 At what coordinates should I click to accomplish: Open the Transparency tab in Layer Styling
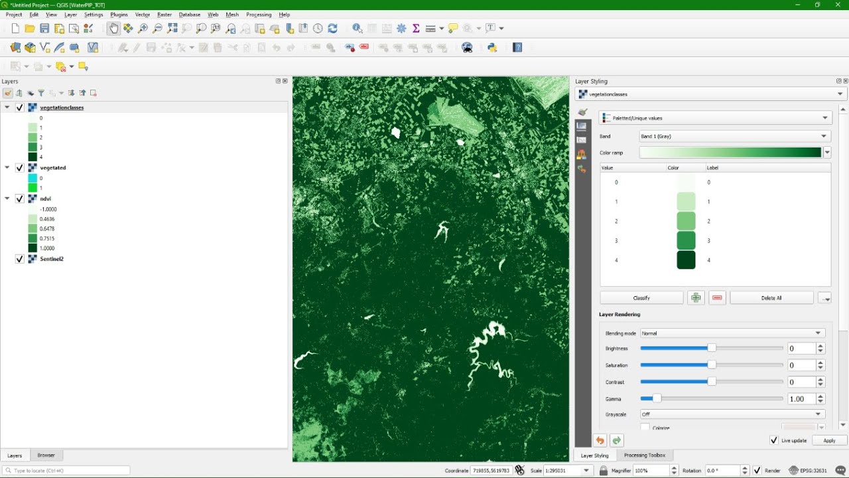[582, 126]
